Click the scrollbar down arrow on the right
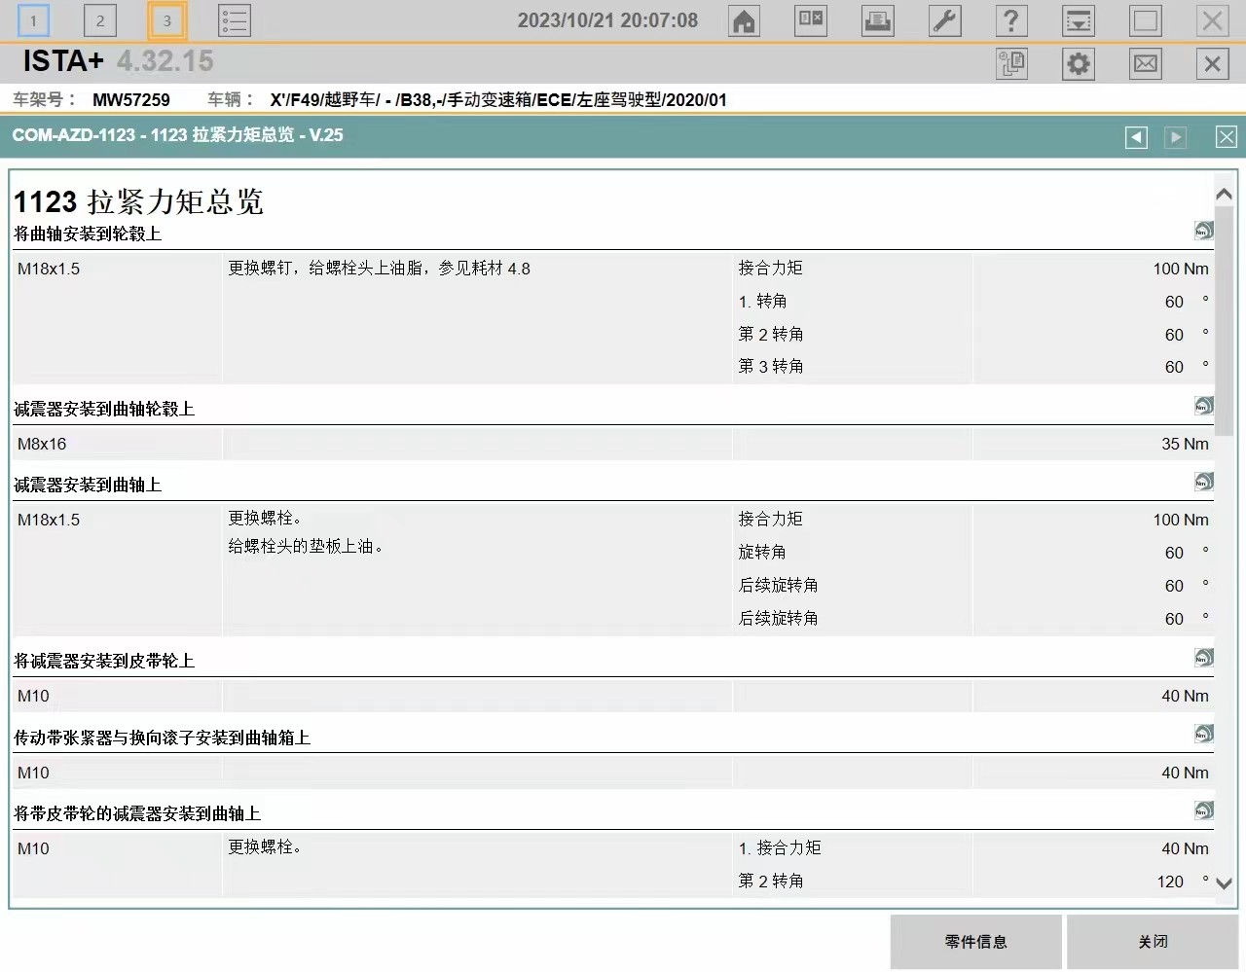1246x972 pixels. (1225, 884)
